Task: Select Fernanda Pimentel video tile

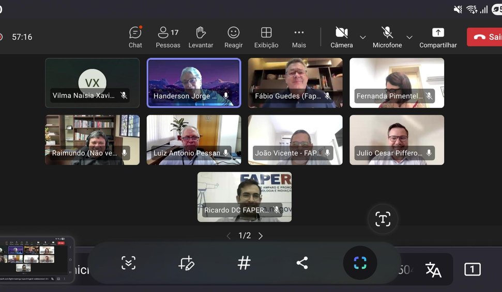Action: [397, 83]
